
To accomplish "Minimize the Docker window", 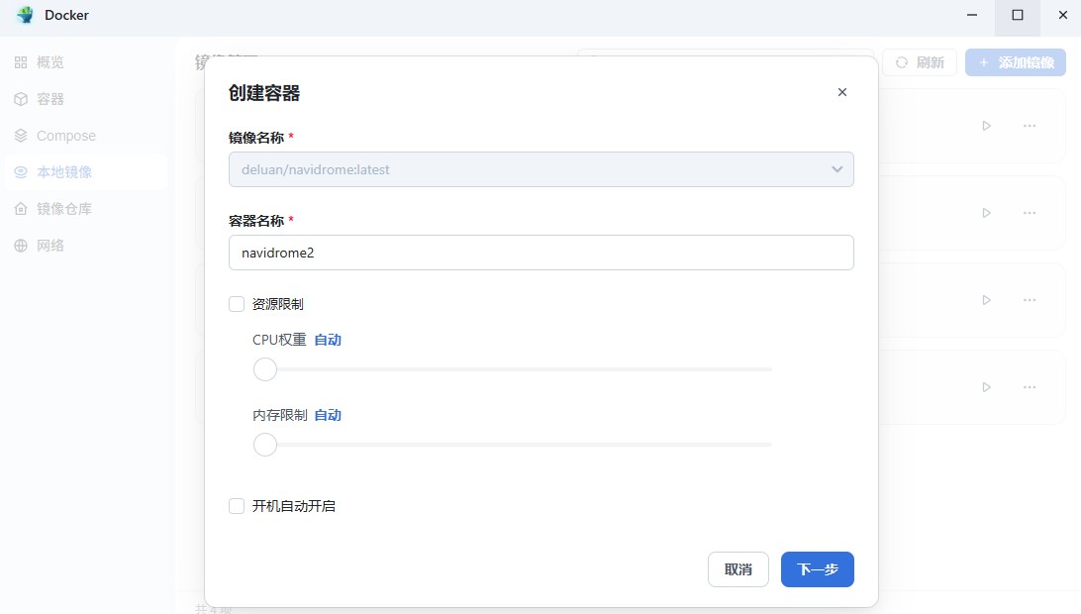I will [972, 15].
